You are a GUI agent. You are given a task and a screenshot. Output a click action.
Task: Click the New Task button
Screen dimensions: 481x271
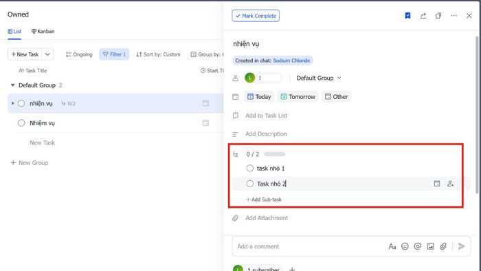pos(25,54)
